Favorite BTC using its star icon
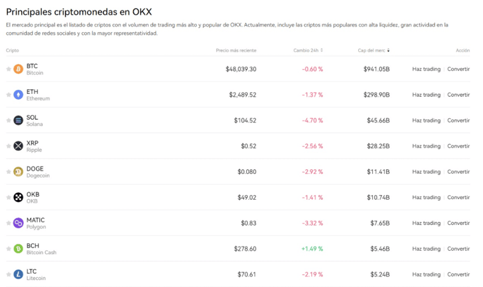This screenshot has width=483, height=287. pos(8,69)
